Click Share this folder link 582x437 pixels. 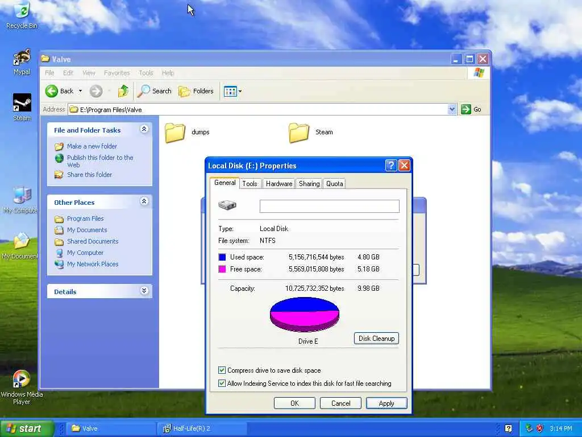[x=89, y=175]
